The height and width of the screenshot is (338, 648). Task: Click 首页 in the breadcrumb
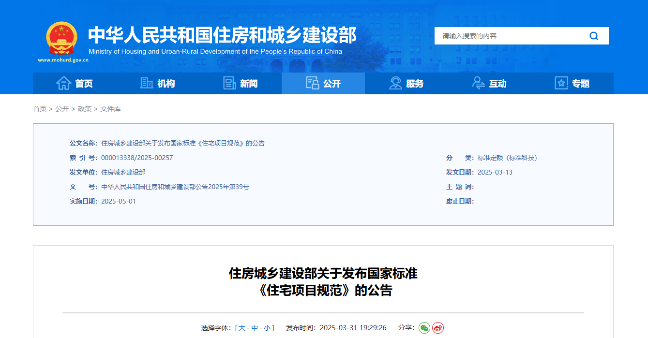40,109
